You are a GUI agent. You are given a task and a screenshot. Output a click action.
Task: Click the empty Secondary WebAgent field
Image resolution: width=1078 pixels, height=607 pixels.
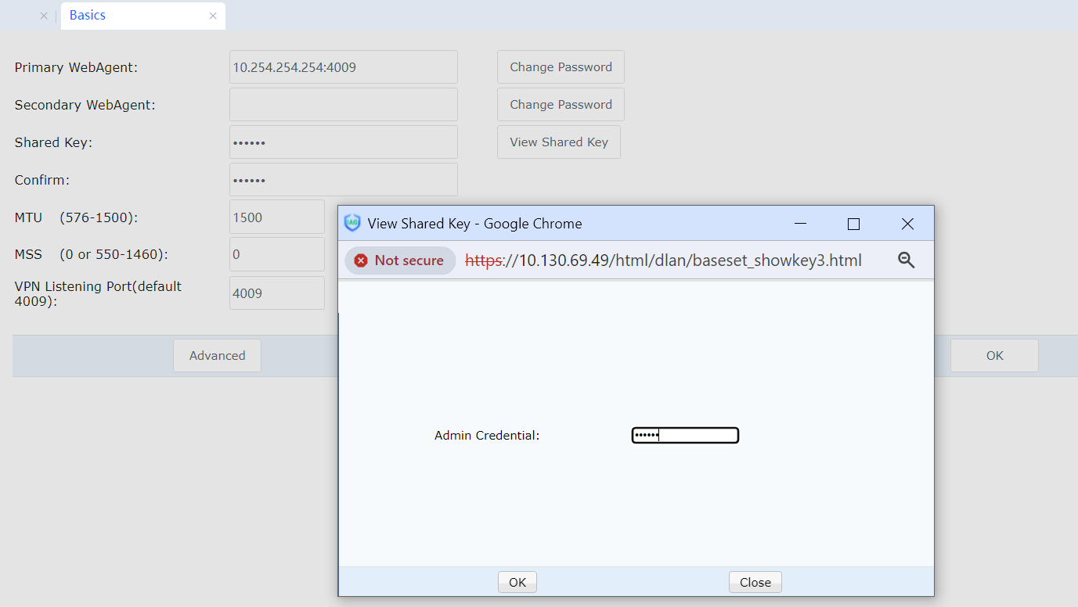click(343, 105)
